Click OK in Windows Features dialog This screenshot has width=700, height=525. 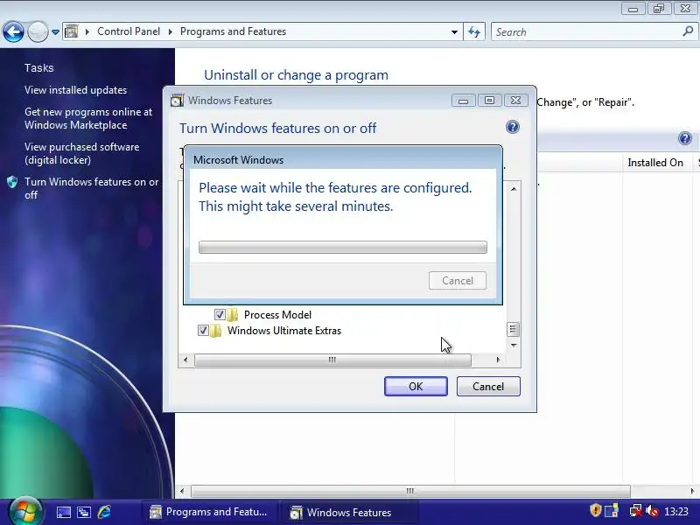click(x=416, y=387)
